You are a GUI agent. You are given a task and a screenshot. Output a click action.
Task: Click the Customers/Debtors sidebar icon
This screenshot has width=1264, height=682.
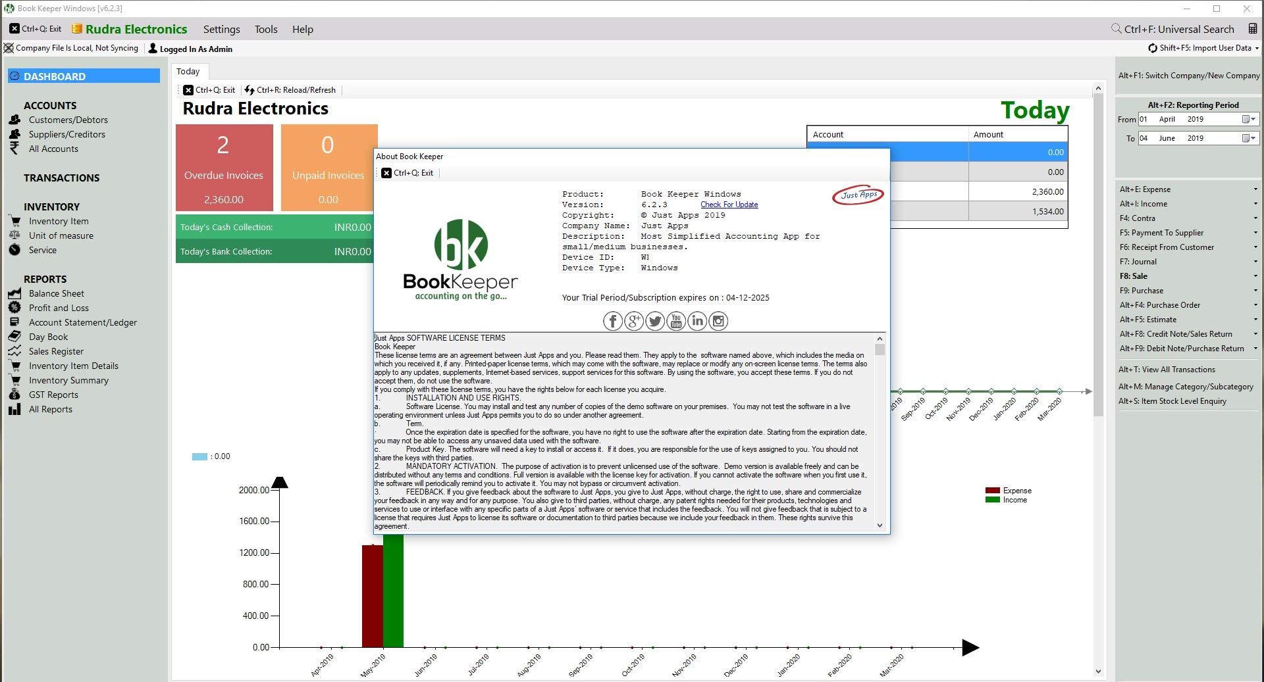pyautogui.click(x=14, y=120)
